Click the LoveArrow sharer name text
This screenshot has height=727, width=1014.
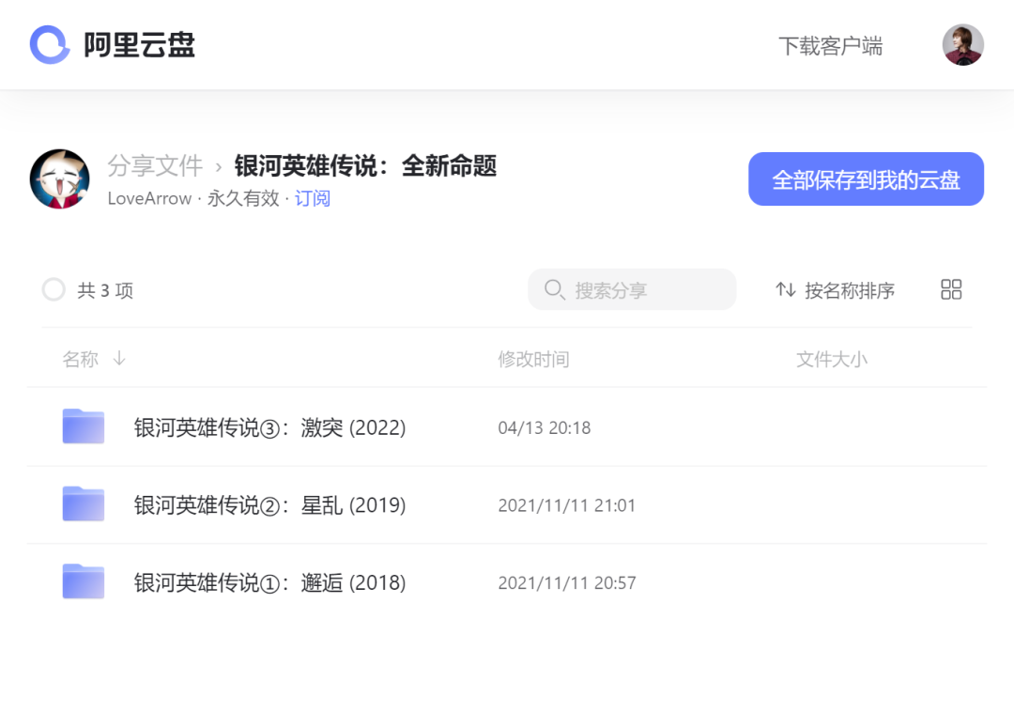point(149,198)
